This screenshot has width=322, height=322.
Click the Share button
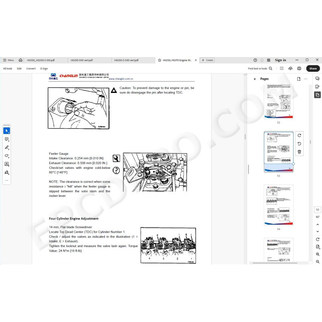click(313, 69)
